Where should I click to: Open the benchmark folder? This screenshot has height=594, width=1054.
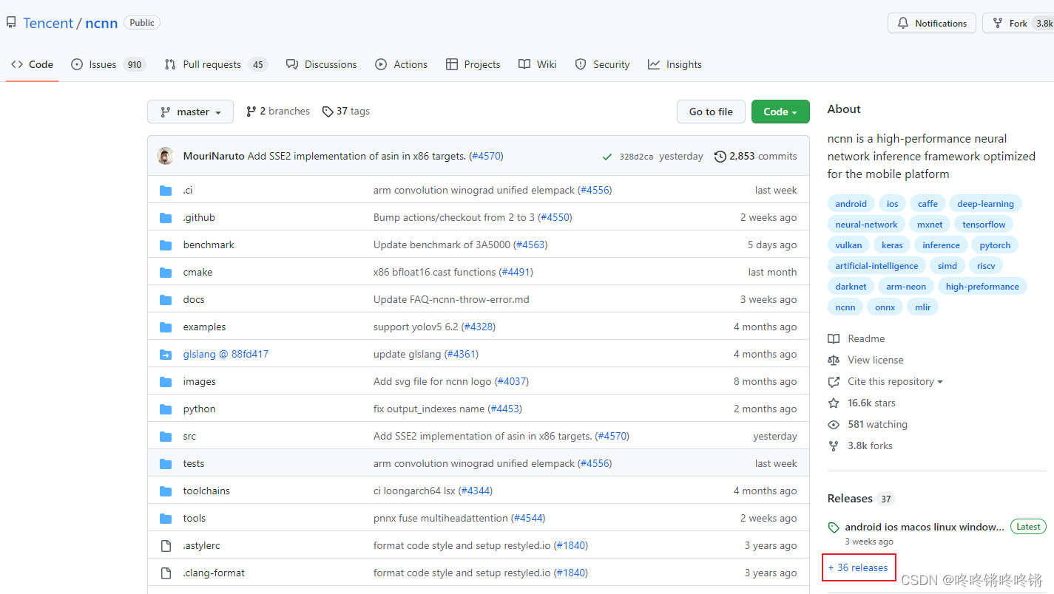point(209,245)
